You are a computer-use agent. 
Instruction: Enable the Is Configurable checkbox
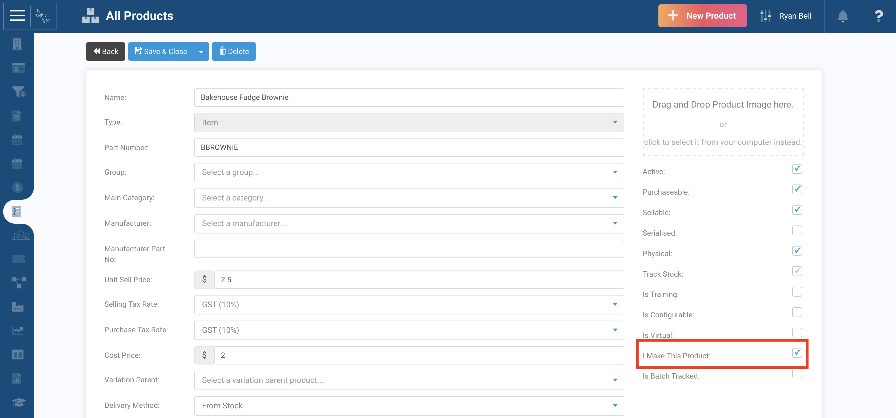797,312
